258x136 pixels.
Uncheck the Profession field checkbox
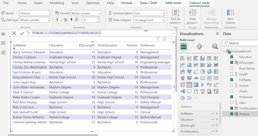click(x=232, y=97)
